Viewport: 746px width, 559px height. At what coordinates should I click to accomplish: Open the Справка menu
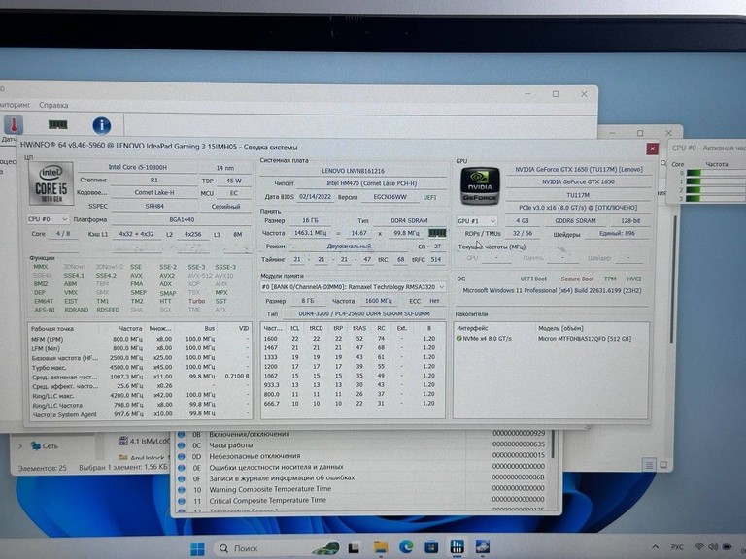pyautogui.click(x=53, y=105)
